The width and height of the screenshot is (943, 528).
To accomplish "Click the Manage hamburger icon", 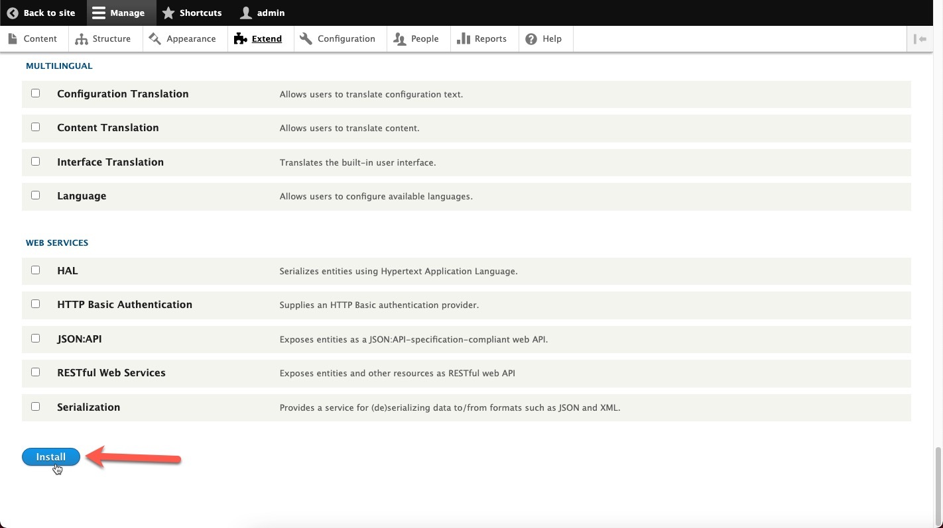I will [x=97, y=12].
